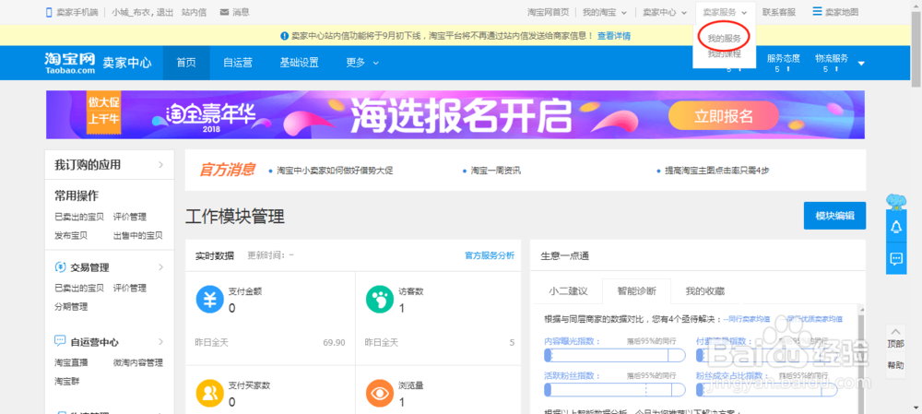Click 服务态度 rating in blue header
922x414 pixels.
coord(783,64)
